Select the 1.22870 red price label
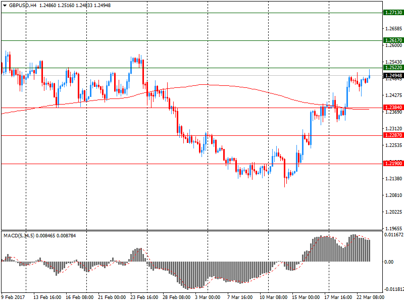 (393, 135)
